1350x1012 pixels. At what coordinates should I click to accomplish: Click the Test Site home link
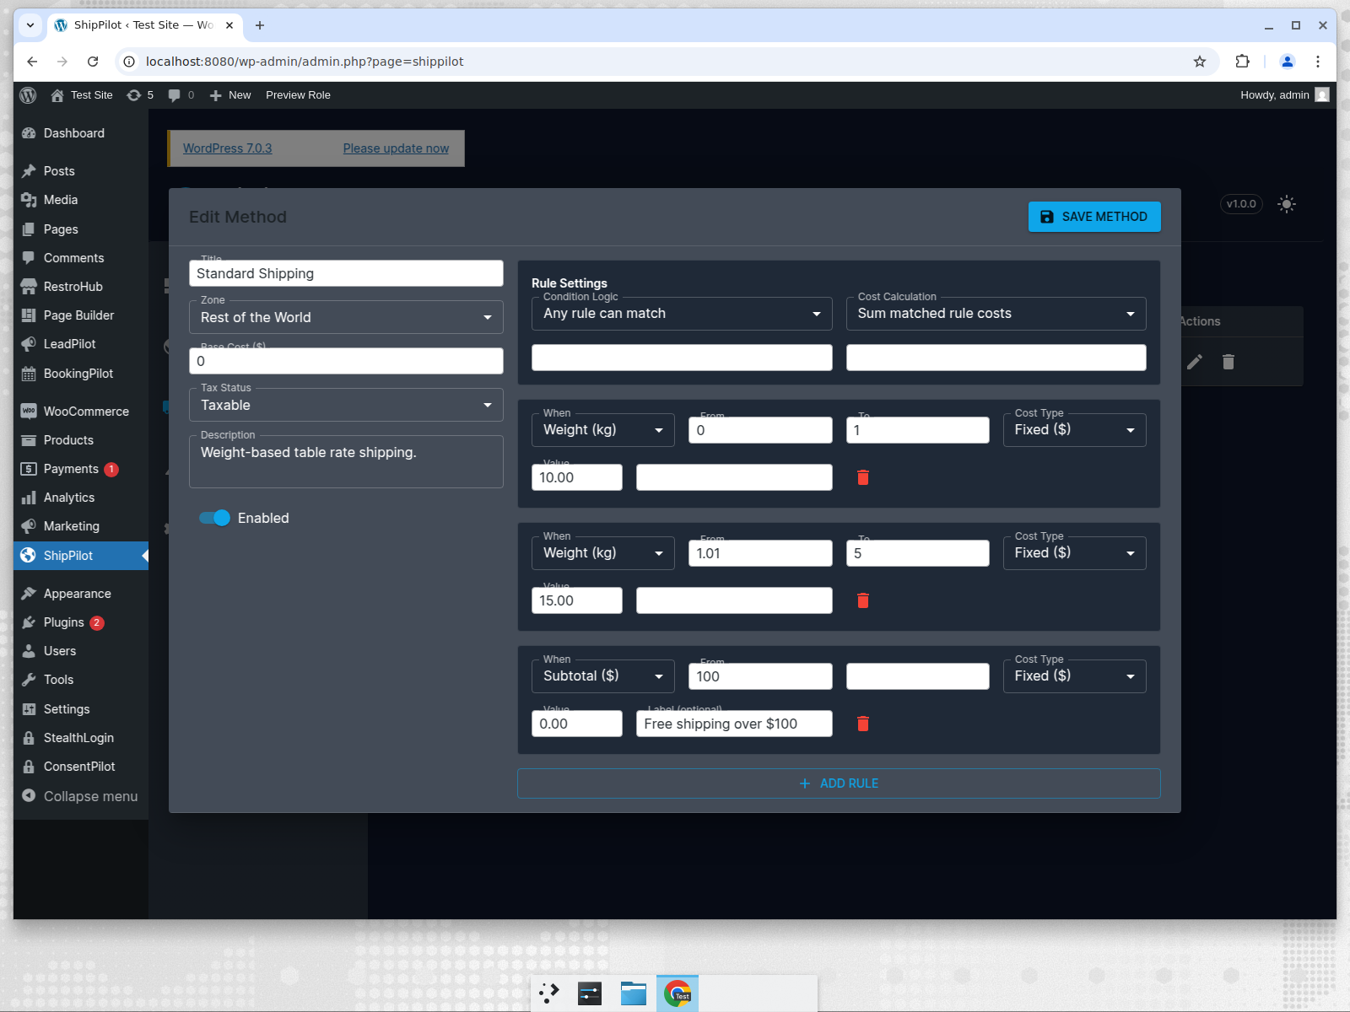click(x=82, y=95)
